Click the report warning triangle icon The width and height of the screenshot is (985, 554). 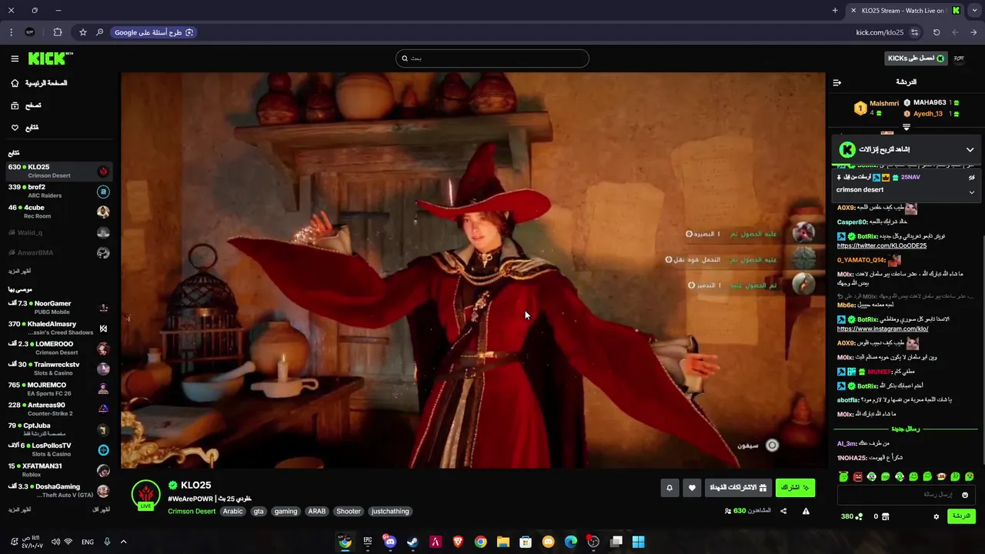[806, 511]
